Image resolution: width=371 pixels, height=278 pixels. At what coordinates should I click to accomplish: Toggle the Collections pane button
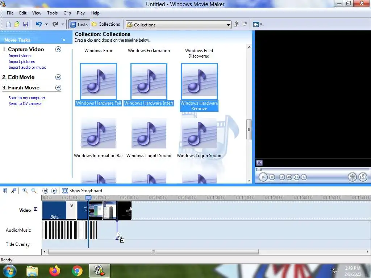(106, 24)
